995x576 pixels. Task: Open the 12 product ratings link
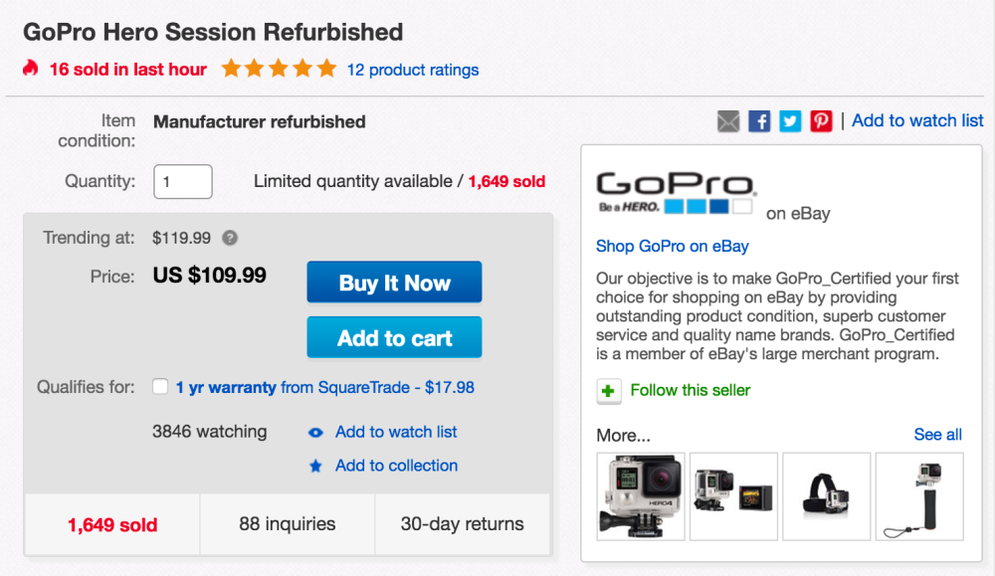(x=412, y=70)
